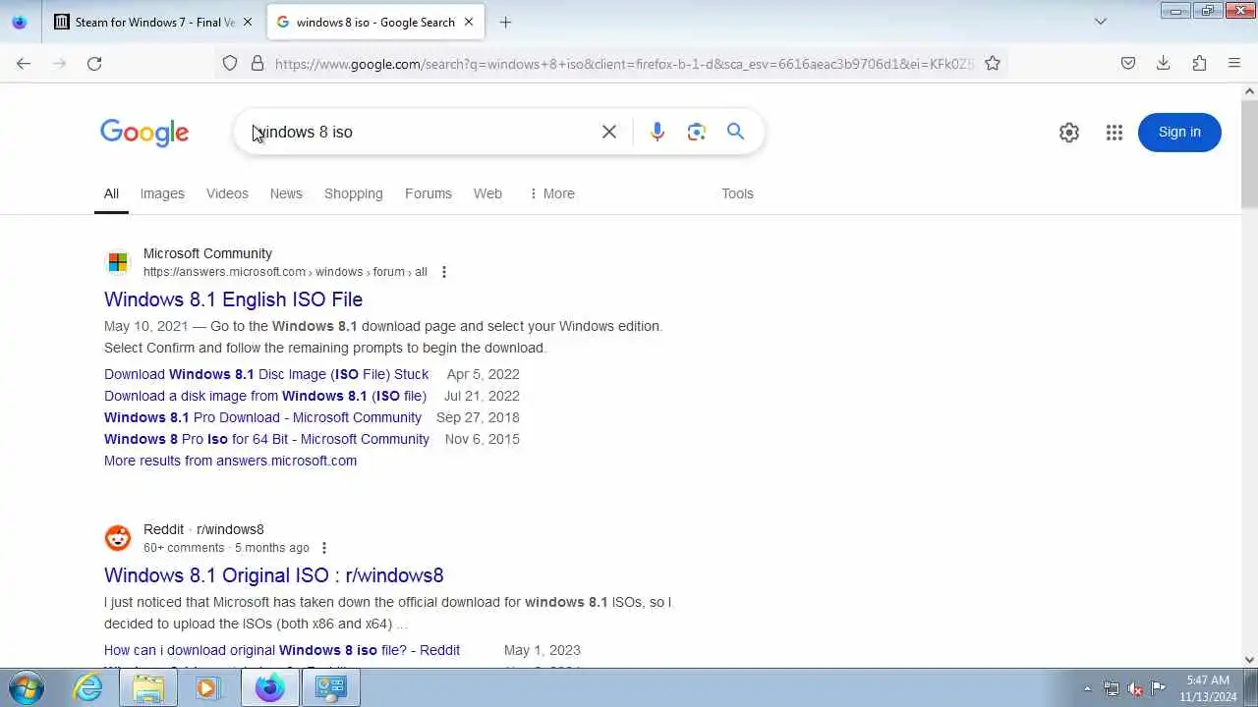1258x707 pixels.
Task: Open Windows 8.1 Original ISO r/windows8 result
Action: (273, 575)
